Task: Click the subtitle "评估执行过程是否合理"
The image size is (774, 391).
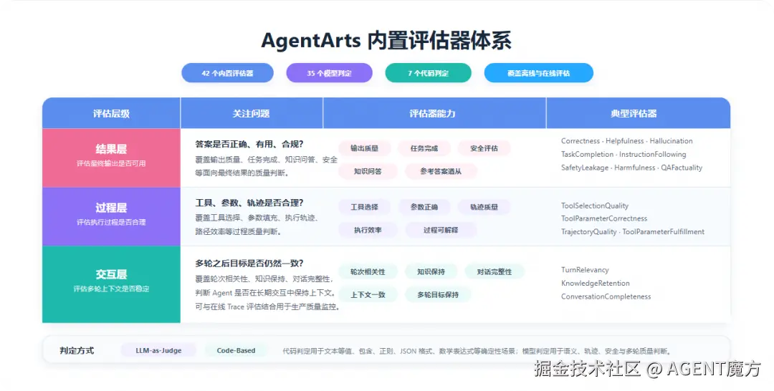Action: click(x=111, y=222)
